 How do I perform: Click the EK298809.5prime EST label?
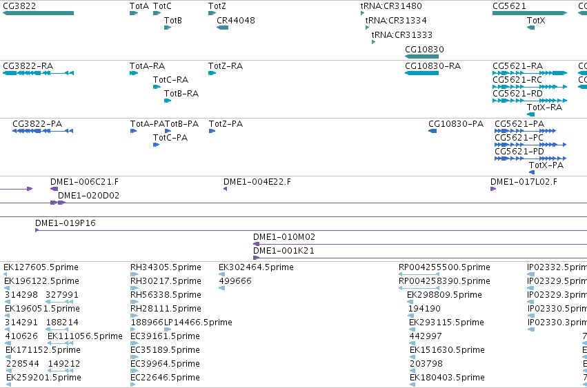click(x=445, y=295)
